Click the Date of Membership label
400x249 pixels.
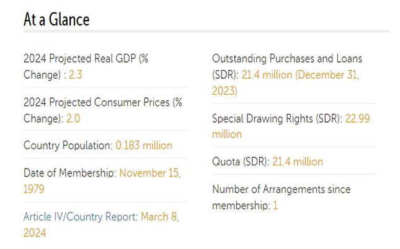tap(70, 173)
